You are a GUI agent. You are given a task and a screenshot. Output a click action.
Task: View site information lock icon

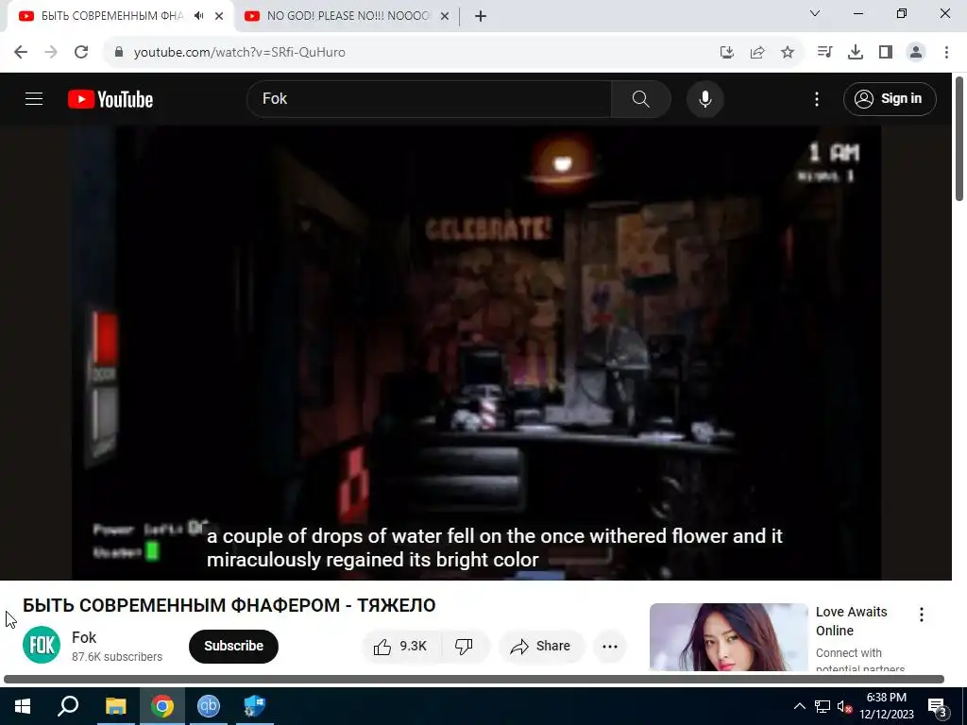pyautogui.click(x=119, y=53)
